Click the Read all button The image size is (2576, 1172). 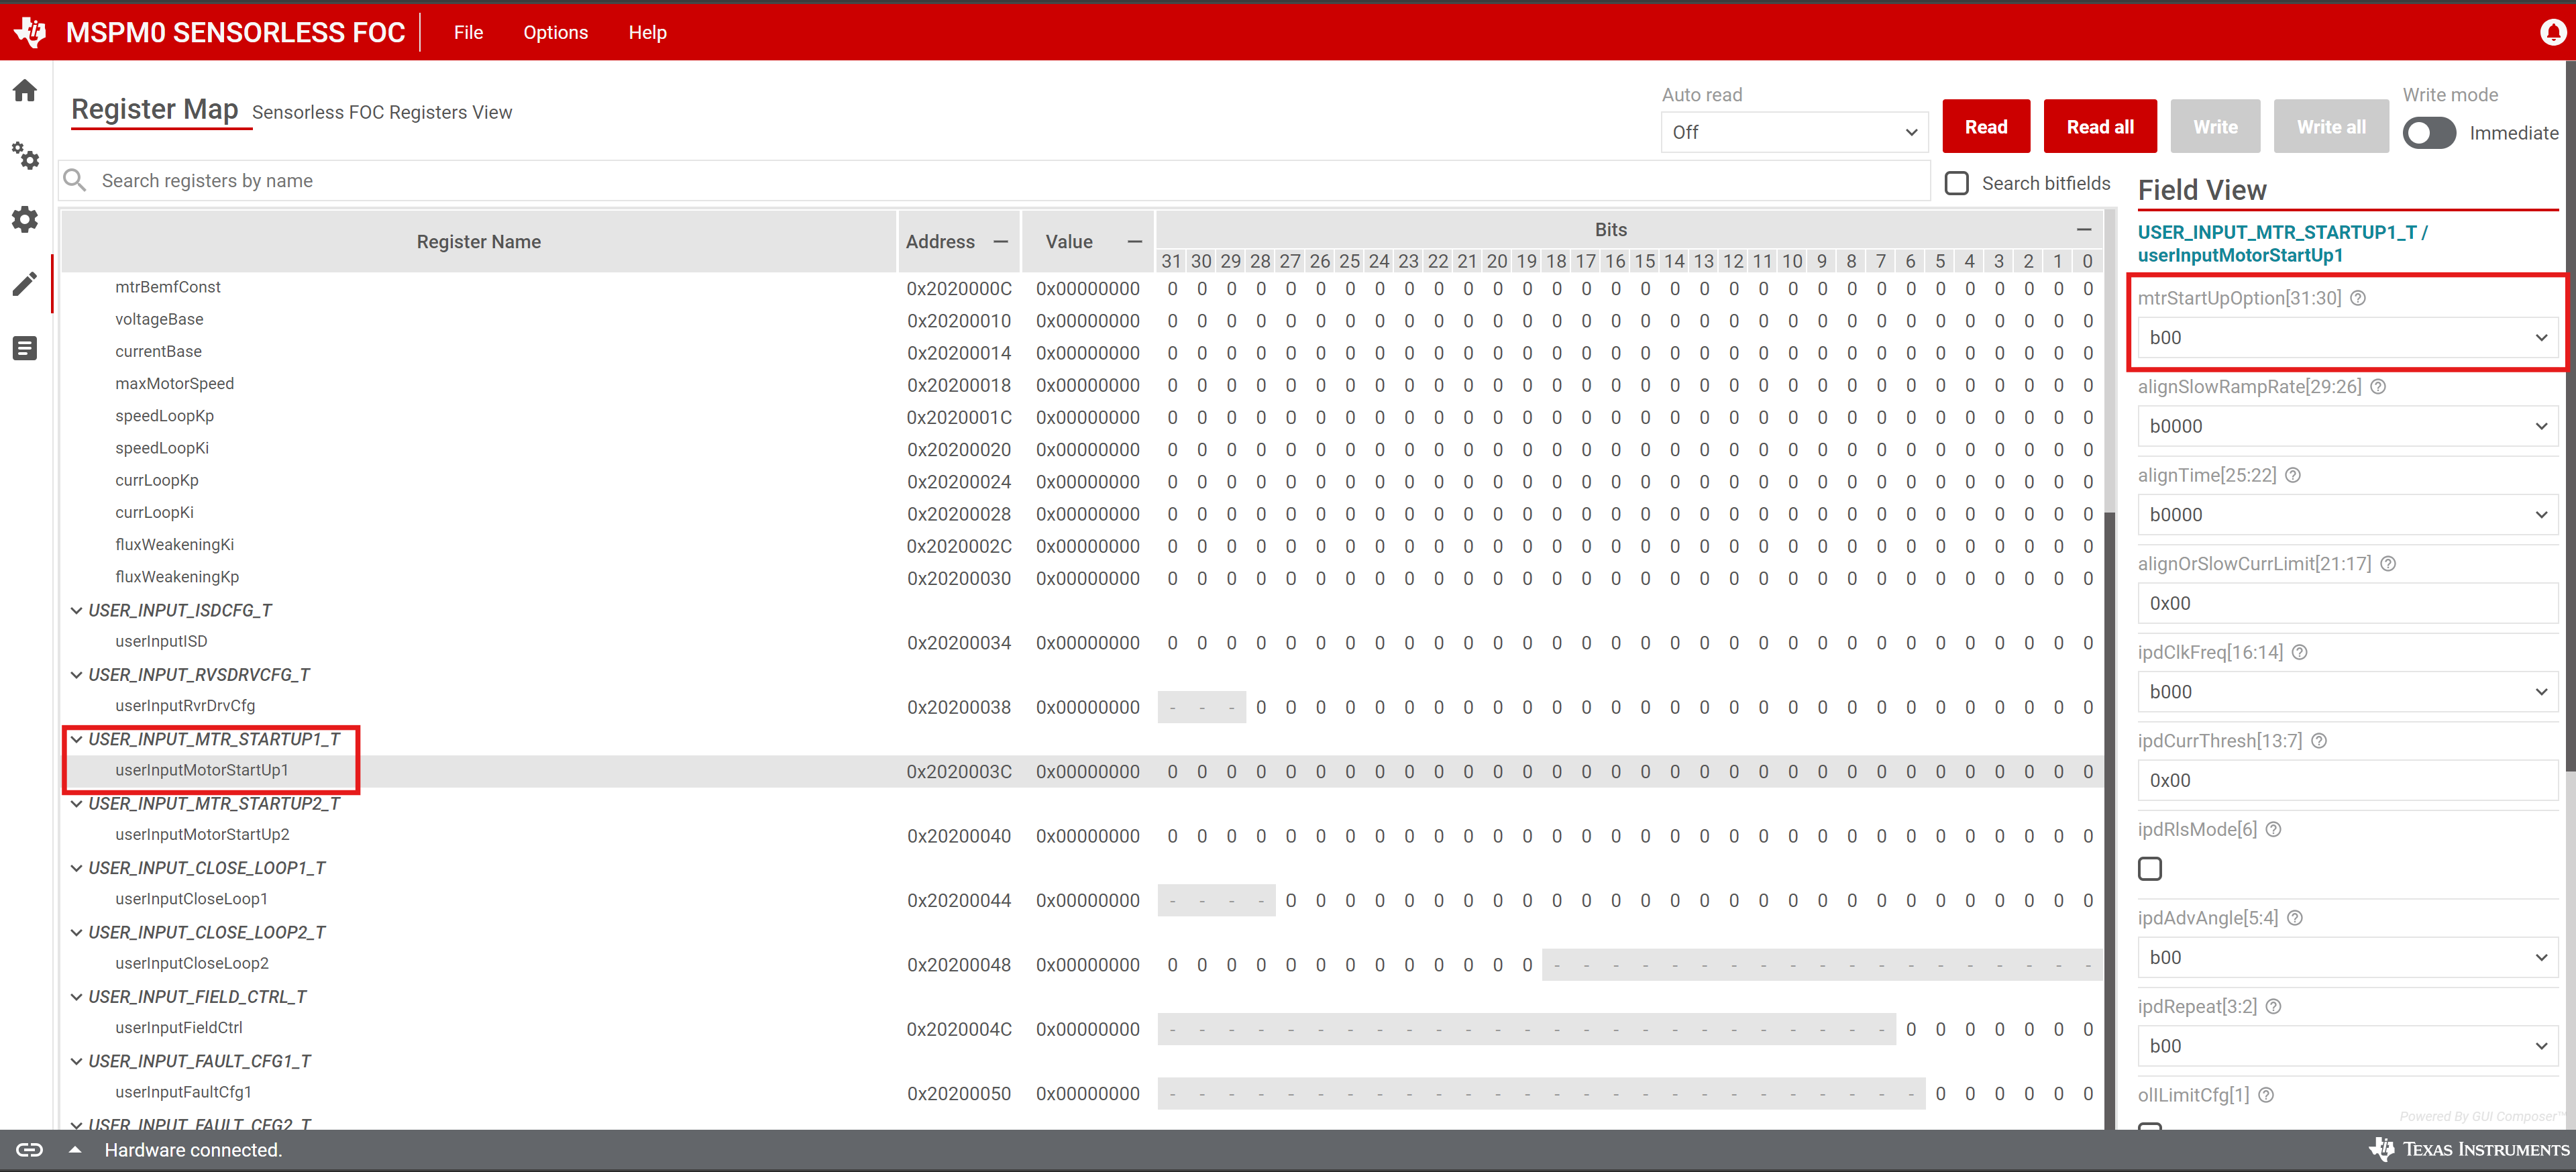(2100, 127)
